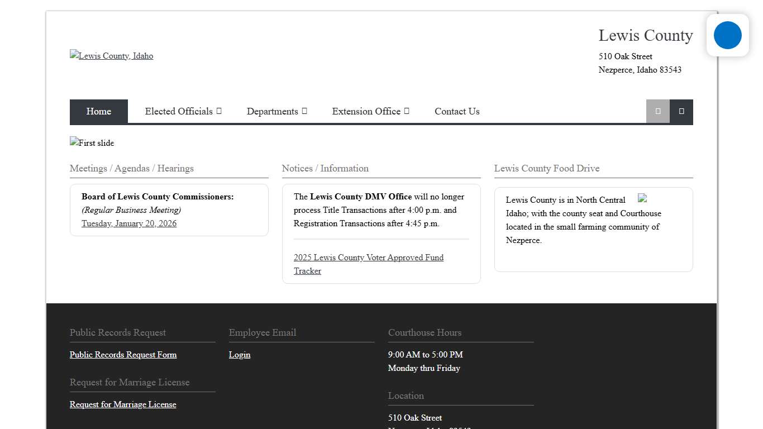Open 2025 Voter Approved Fund Tracker link
This screenshot has height=429, width=763.
(x=368, y=258)
